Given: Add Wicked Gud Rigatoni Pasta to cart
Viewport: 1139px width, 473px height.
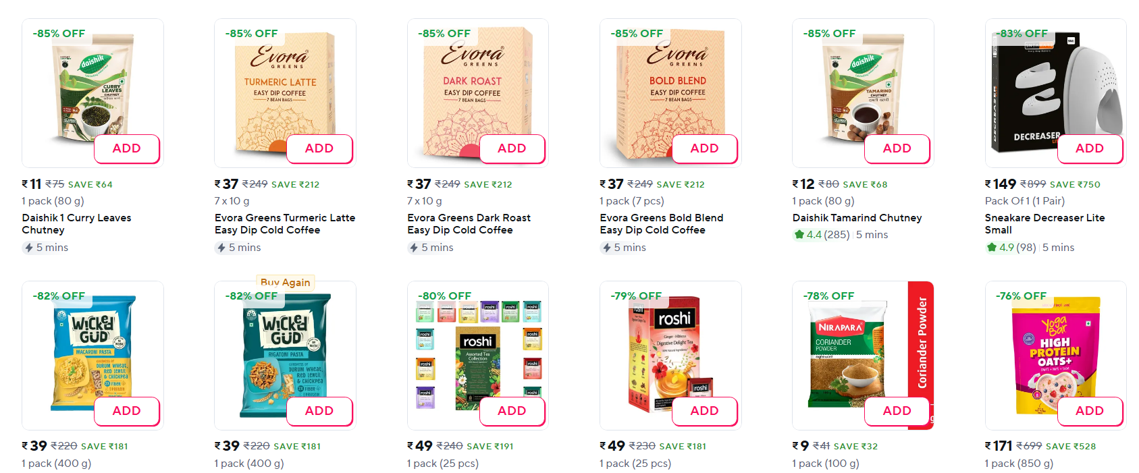Looking at the screenshot, I should point(319,411).
